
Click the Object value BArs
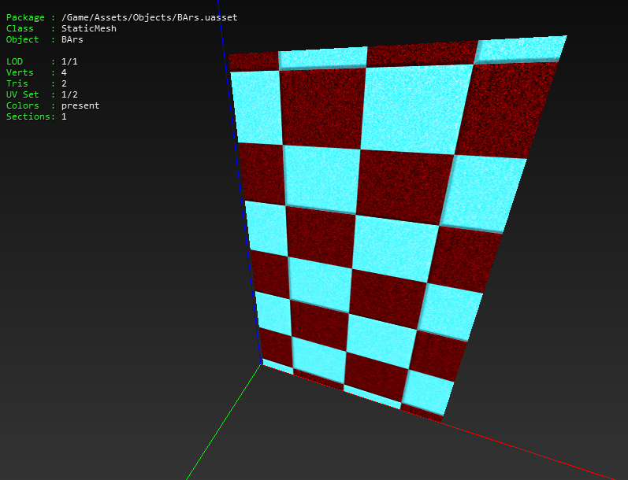(72, 39)
